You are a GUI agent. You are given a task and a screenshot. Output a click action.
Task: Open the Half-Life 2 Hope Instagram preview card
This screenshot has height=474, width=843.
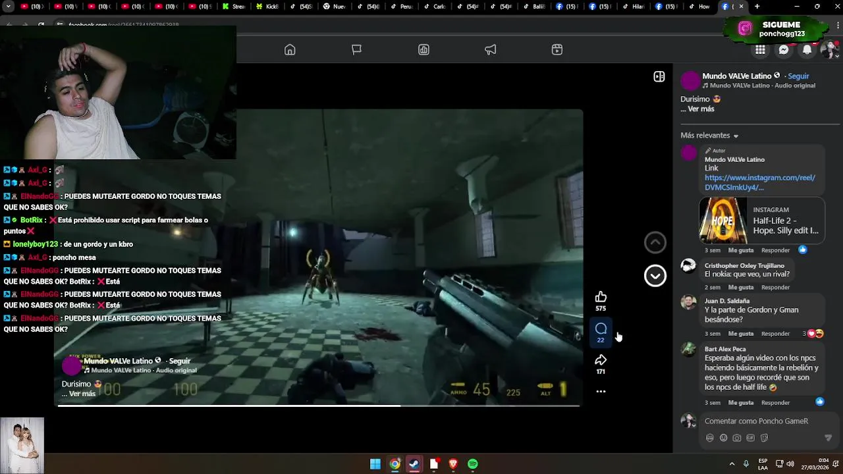pyautogui.click(x=762, y=221)
